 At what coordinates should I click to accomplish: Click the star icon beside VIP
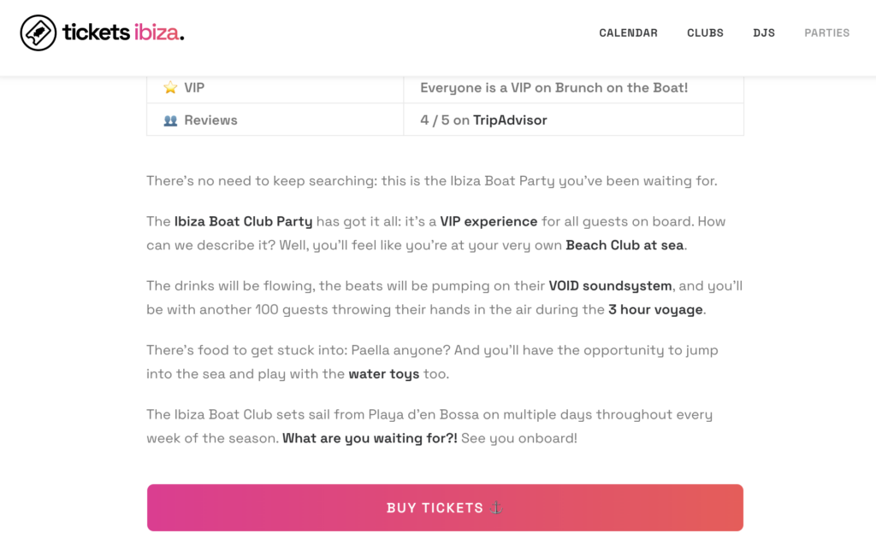coord(170,88)
